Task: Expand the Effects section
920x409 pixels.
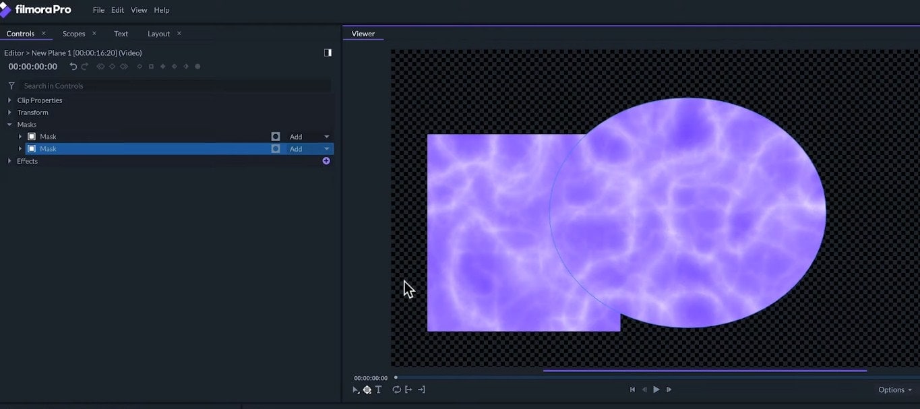Action: [9, 161]
